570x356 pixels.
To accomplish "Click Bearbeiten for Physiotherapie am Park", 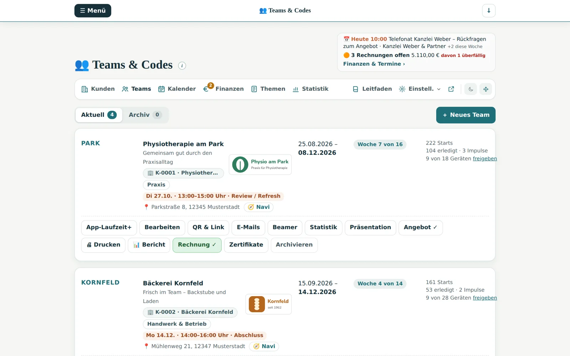I will point(162,227).
